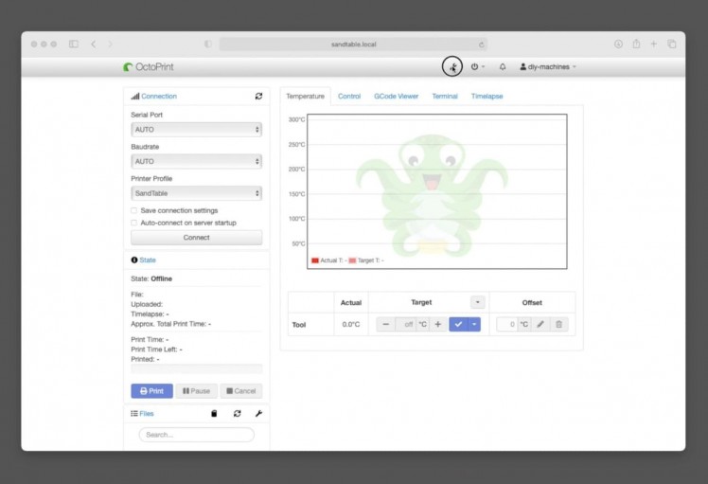Switch to the Terminal tab
This screenshot has width=708, height=484.
[x=445, y=97]
